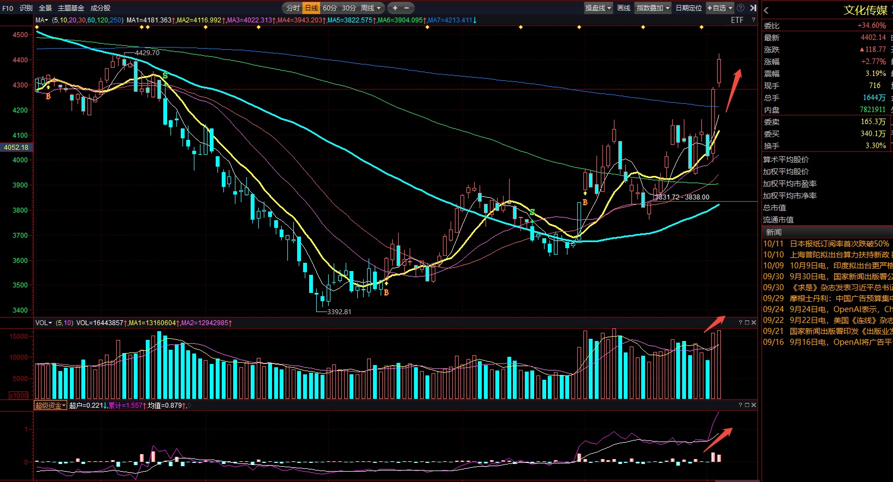Close the 超级资金 indicator panel
Viewport: 893px width, 482px height.
pos(754,405)
